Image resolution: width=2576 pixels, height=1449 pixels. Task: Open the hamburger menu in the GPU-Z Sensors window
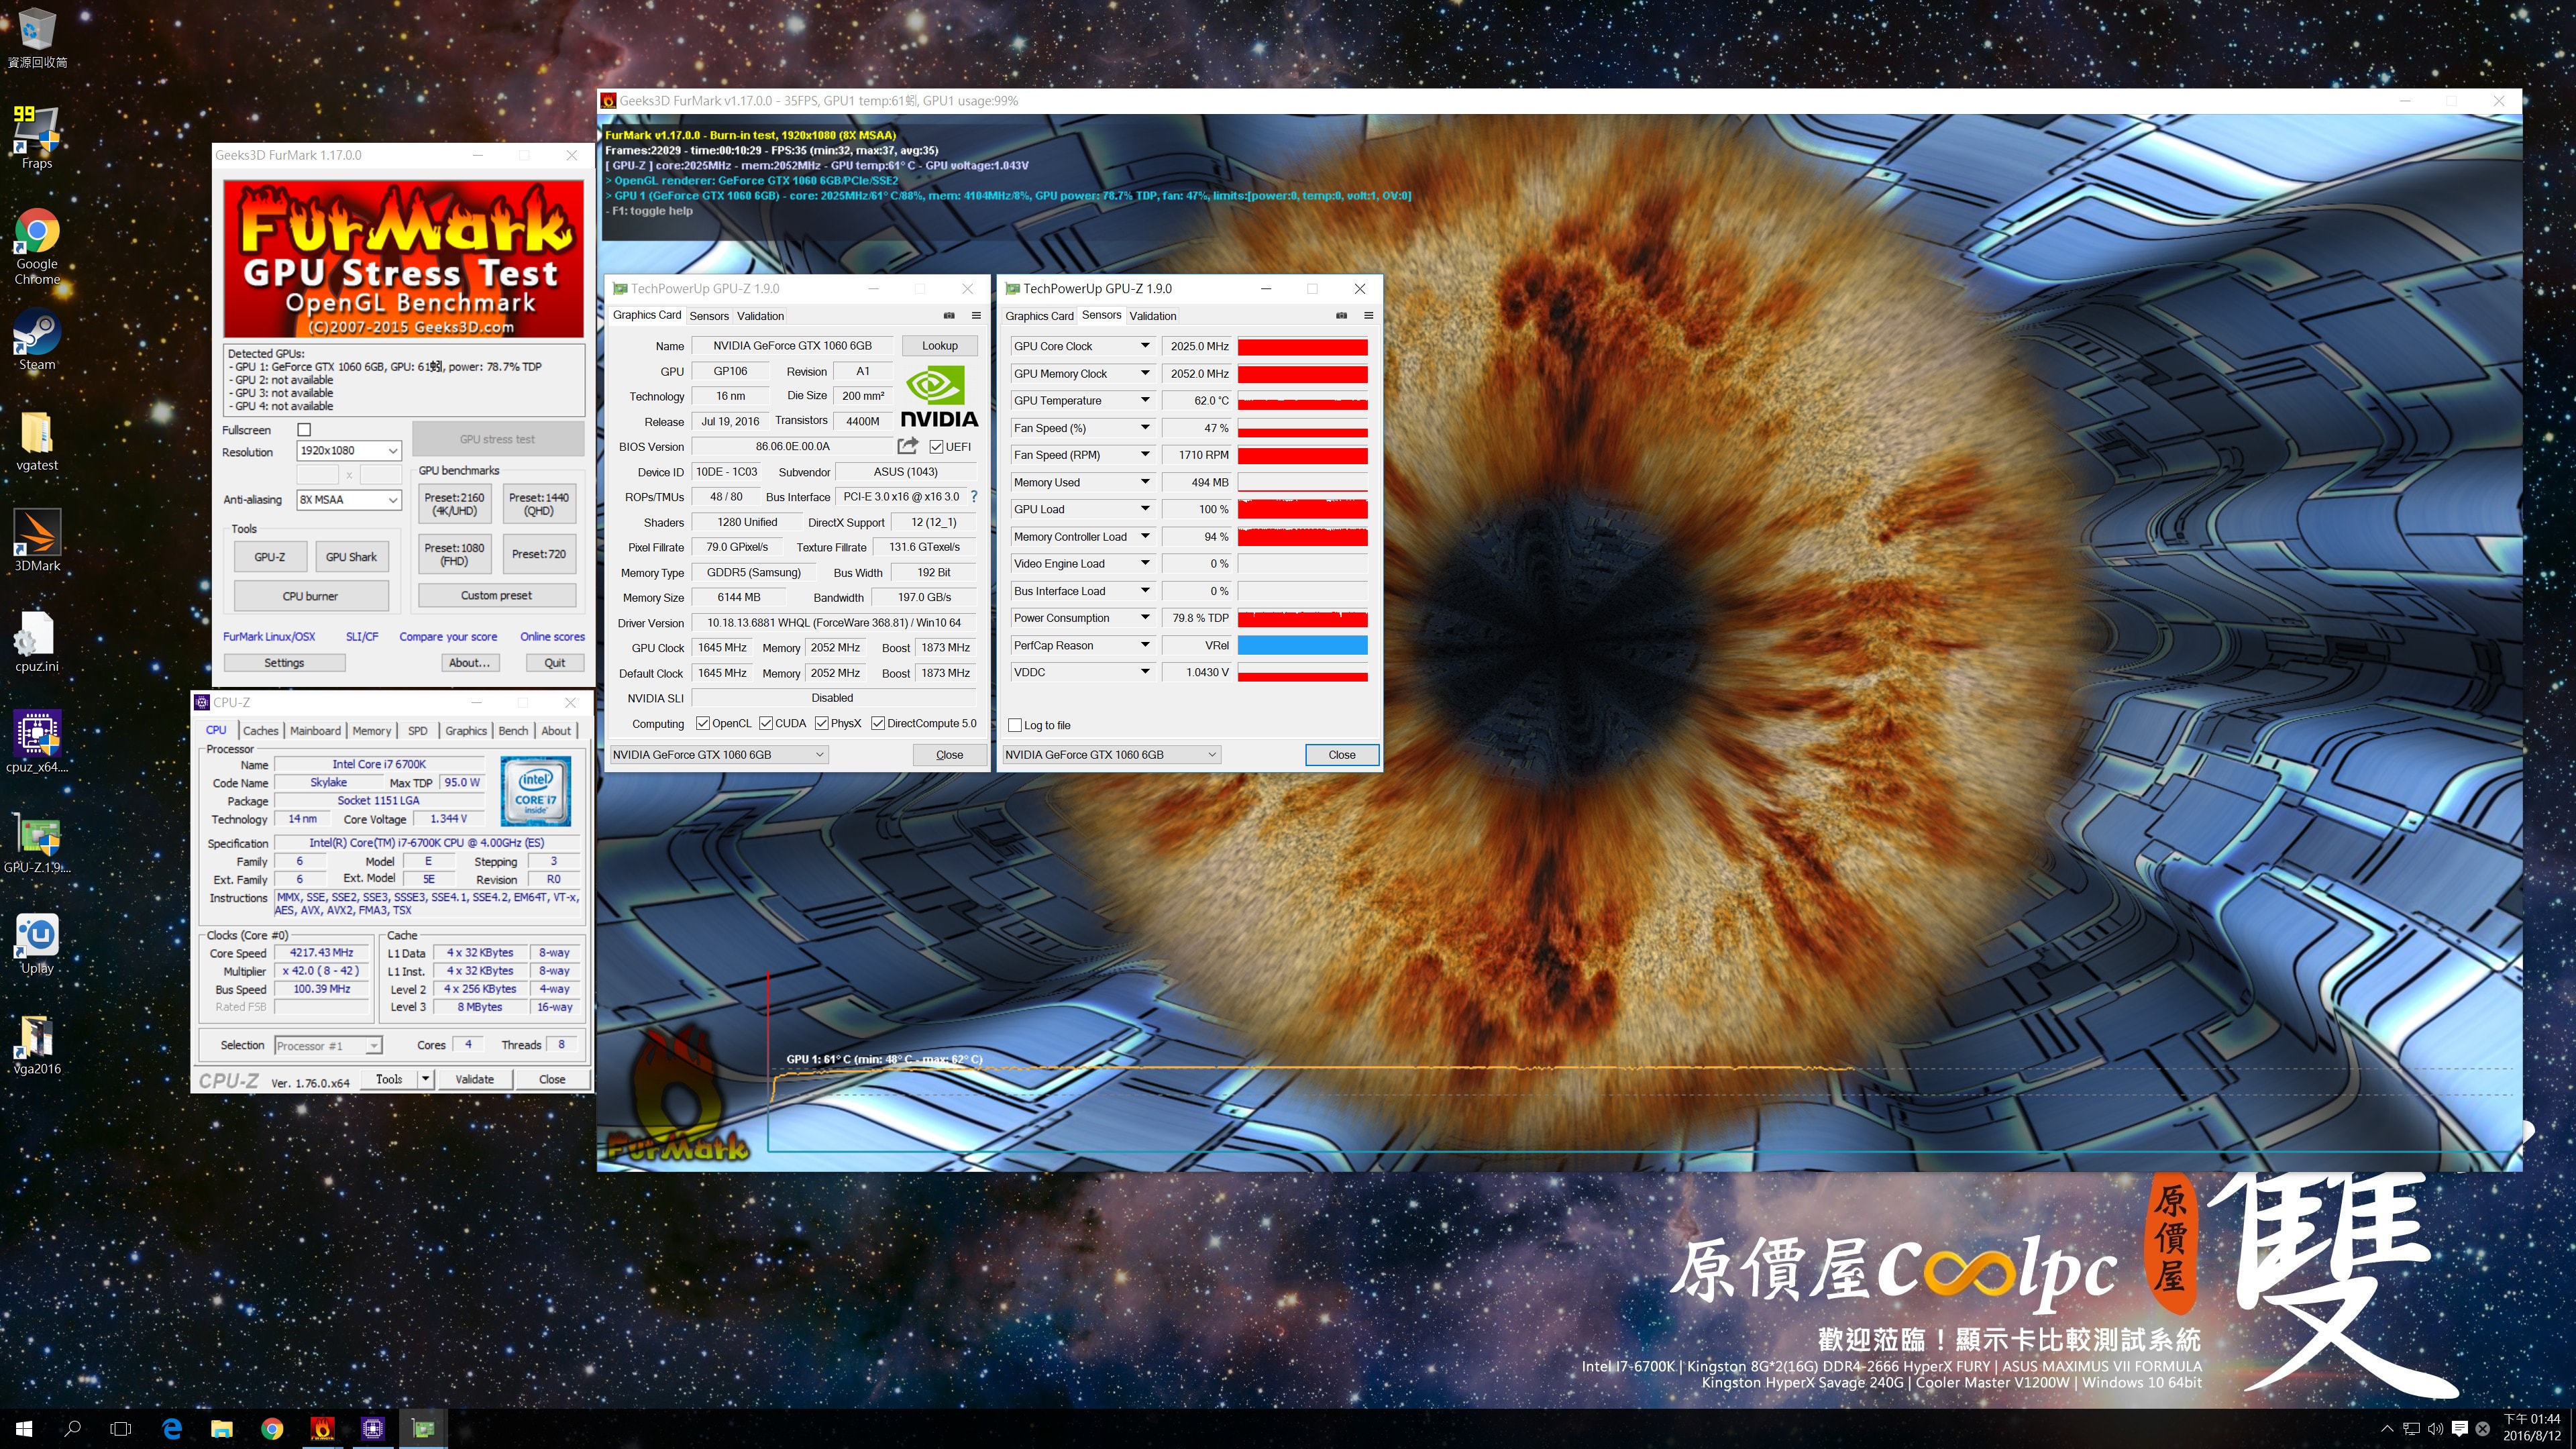tap(1368, 315)
